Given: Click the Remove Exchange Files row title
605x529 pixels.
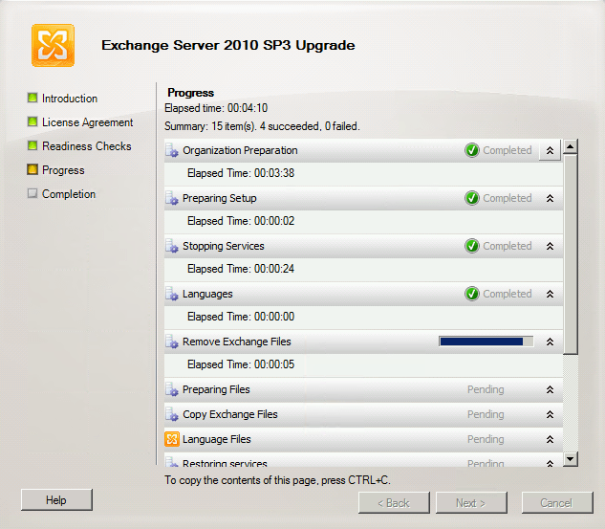Looking at the screenshot, I should [237, 342].
